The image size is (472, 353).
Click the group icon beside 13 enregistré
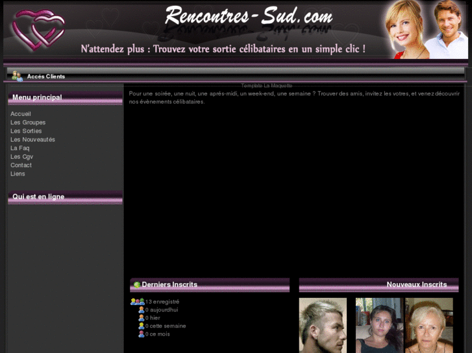[x=138, y=302]
